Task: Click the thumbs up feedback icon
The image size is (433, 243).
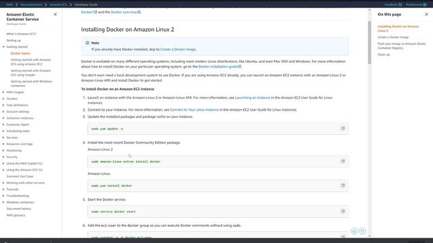Action: tap(355, 231)
